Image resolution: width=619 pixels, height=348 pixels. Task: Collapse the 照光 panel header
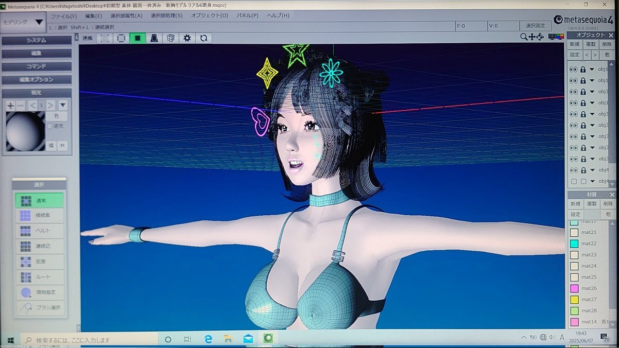click(x=37, y=93)
